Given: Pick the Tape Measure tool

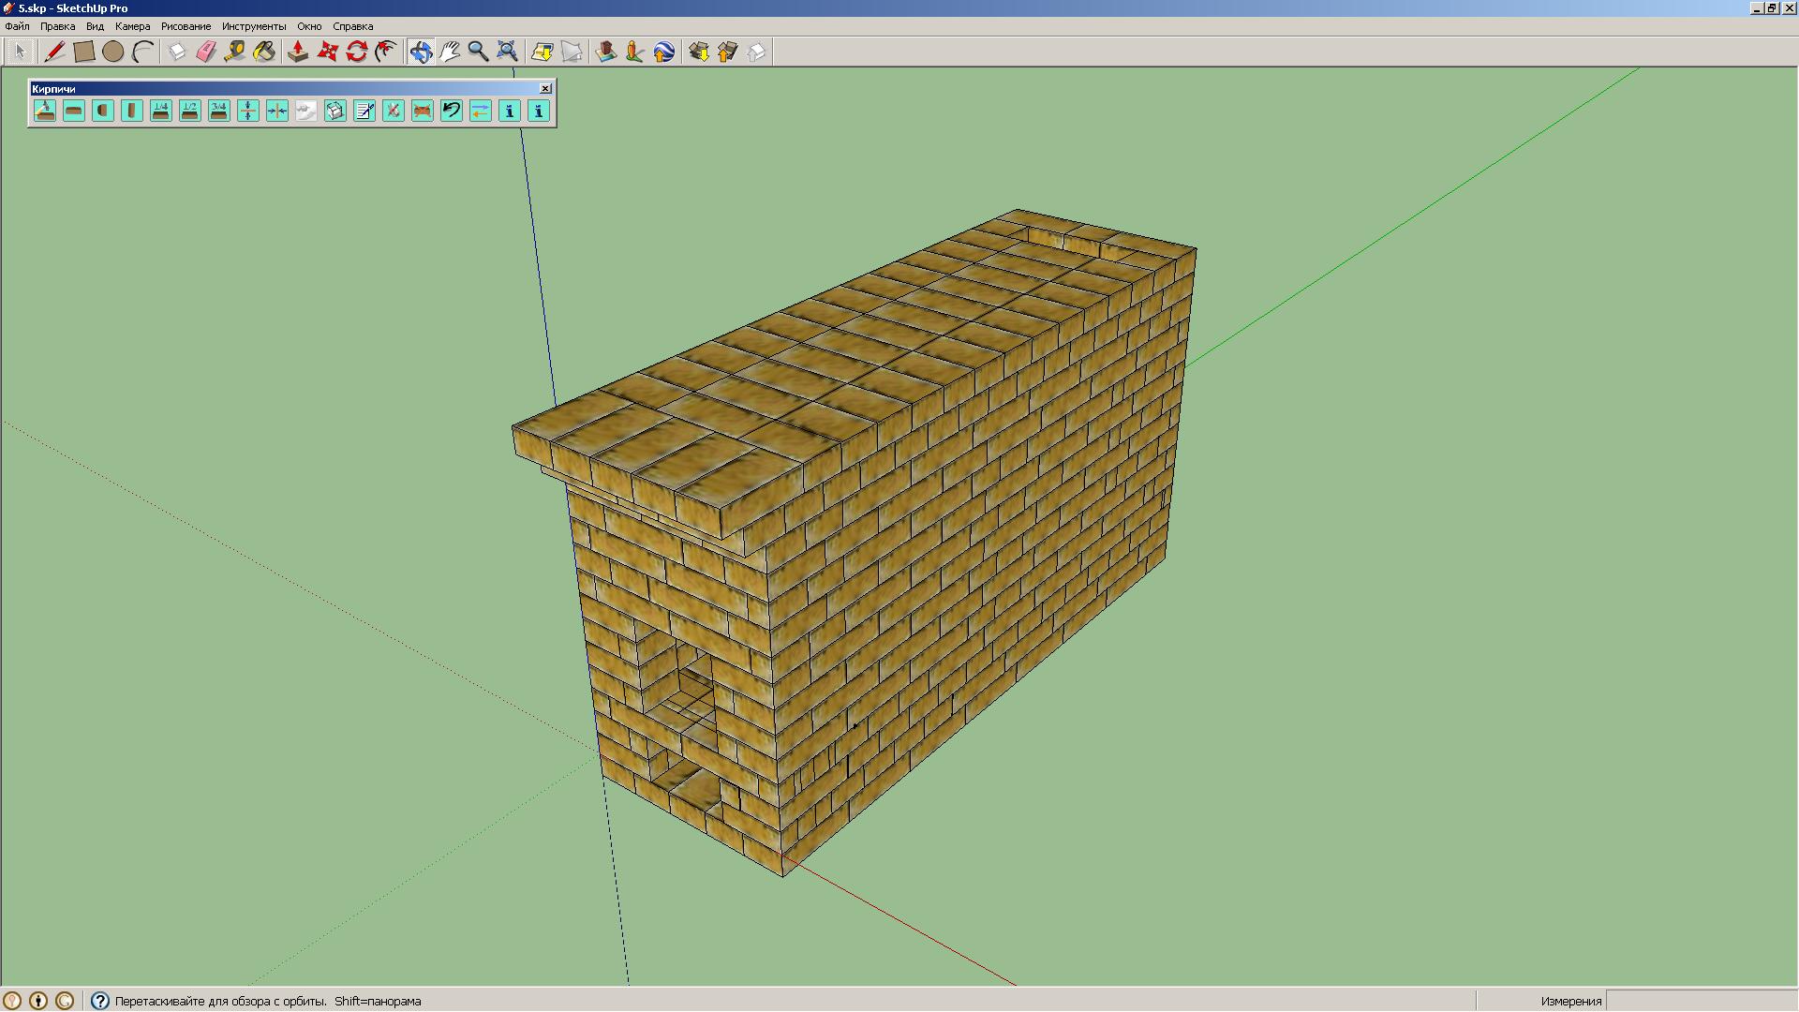Looking at the screenshot, I should pos(235,52).
